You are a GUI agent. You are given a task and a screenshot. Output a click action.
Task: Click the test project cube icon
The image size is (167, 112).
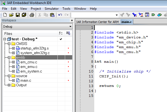tap(9, 39)
